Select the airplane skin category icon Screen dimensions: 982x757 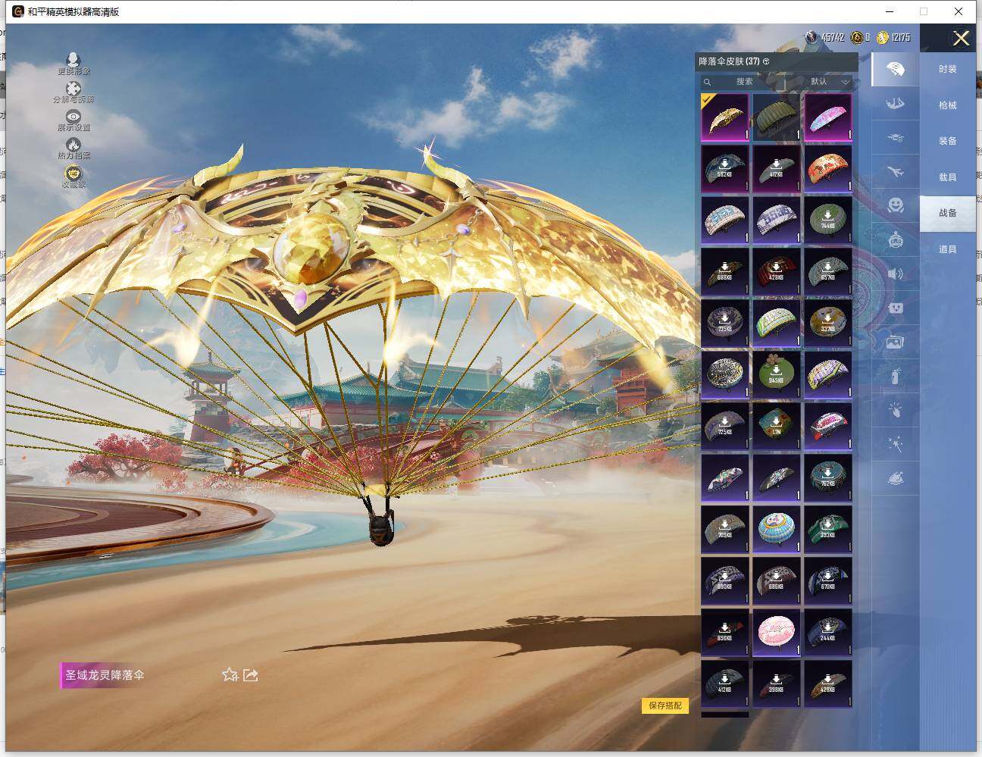[x=895, y=172]
